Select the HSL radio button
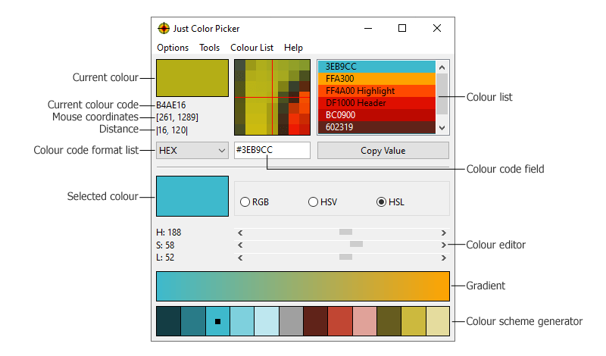 point(382,202)
